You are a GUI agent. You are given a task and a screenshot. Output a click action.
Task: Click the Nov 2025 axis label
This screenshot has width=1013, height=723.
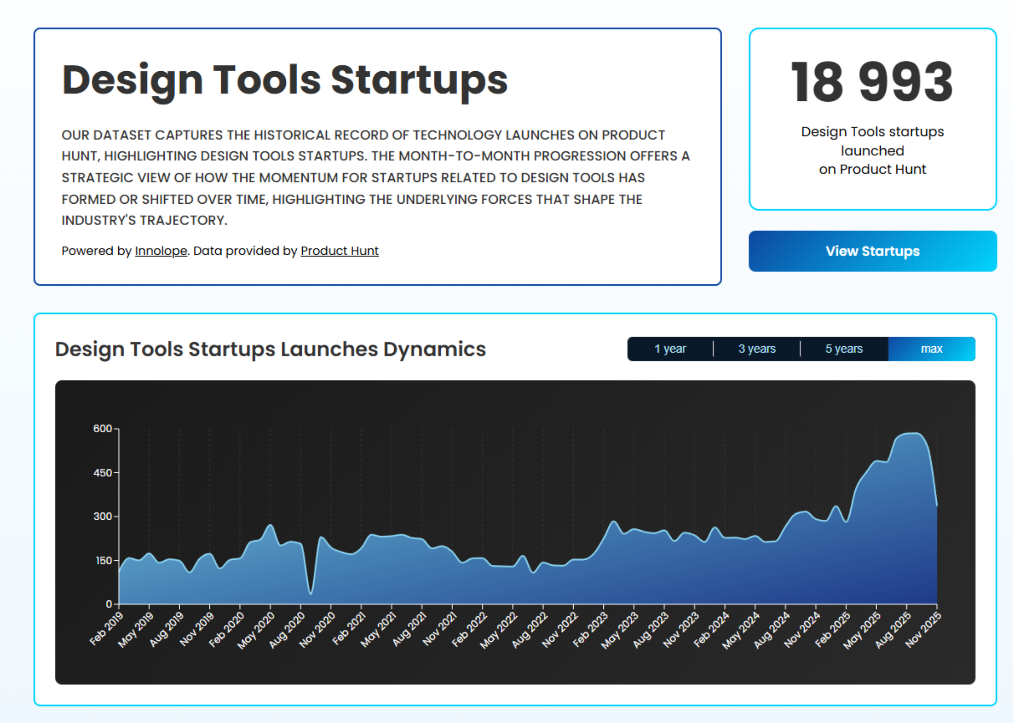pyautogui.click(x=923, y=630)
